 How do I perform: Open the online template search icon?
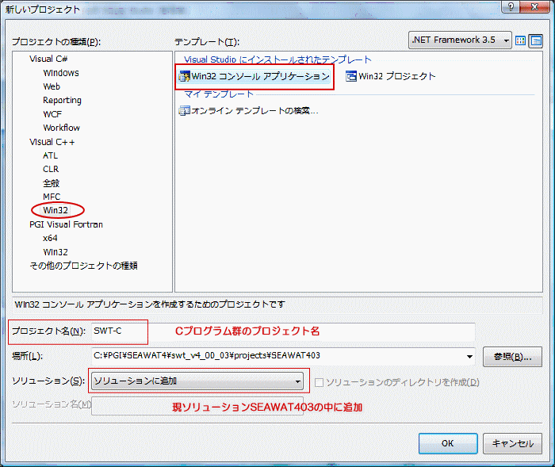185,111
